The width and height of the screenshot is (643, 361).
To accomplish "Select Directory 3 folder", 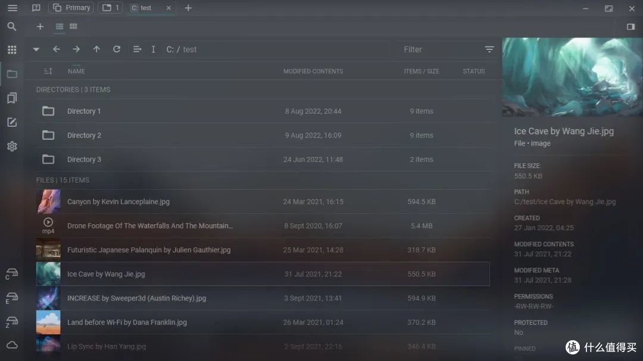I will 263,159.
